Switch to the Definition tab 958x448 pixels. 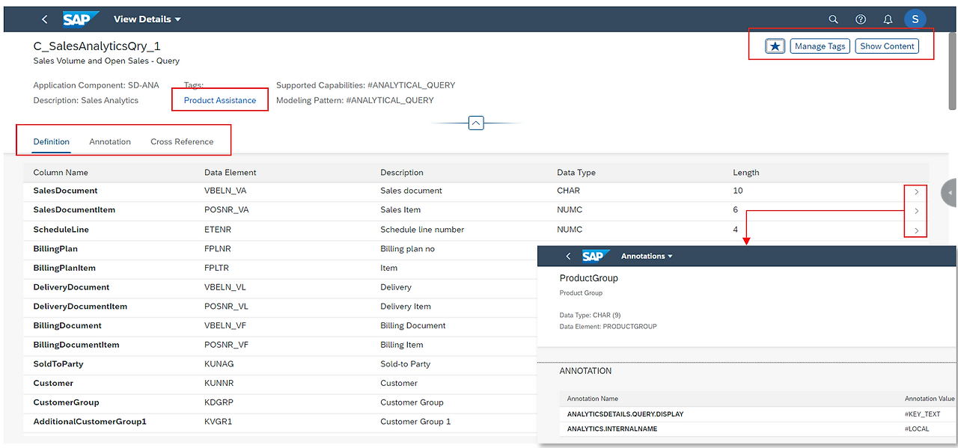coord(52,141)
